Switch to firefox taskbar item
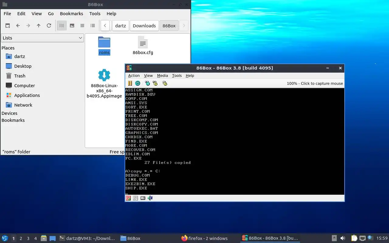The width and height of the screenshot is (389, 243). (x=205, y=238)
